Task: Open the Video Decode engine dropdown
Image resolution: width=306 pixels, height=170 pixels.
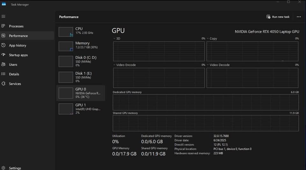Action: [x=208, y=65]
